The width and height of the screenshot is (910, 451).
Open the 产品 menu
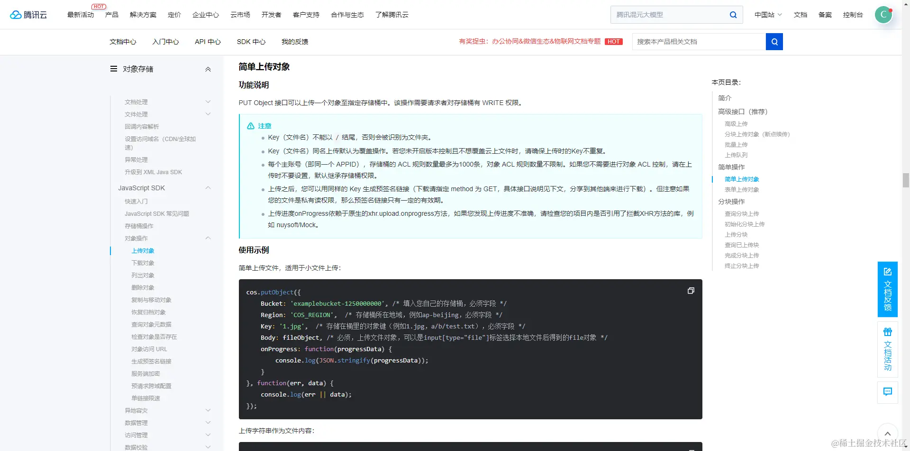pos(112,15)
